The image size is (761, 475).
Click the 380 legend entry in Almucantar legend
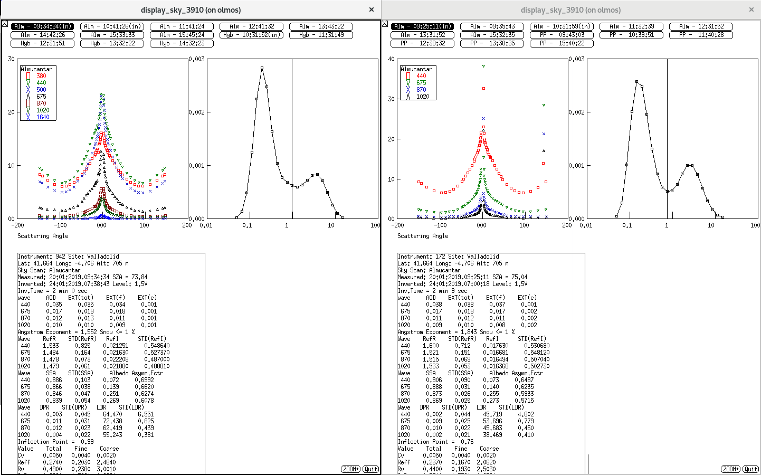point(41,76)
